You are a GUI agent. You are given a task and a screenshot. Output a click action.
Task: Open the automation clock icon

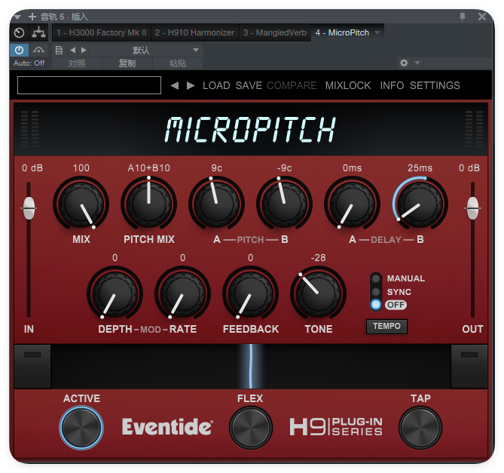point(20,32)
